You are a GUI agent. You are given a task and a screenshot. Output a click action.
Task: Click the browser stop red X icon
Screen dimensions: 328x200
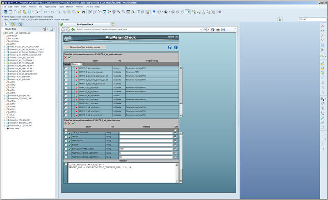point(208,30)
